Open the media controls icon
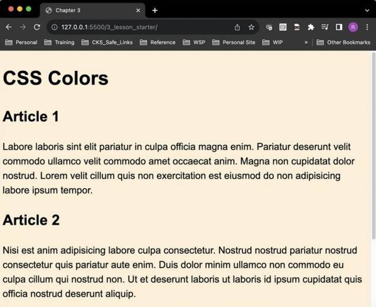Image resolution: width=376 pixels, height=307 pixels. tap(325, 27)
